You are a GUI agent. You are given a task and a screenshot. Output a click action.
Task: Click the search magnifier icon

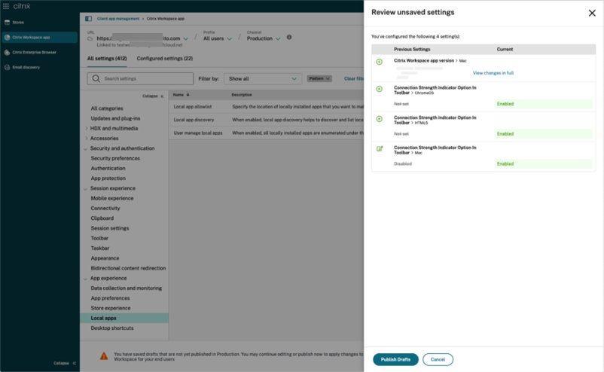(x=96, y=78)
